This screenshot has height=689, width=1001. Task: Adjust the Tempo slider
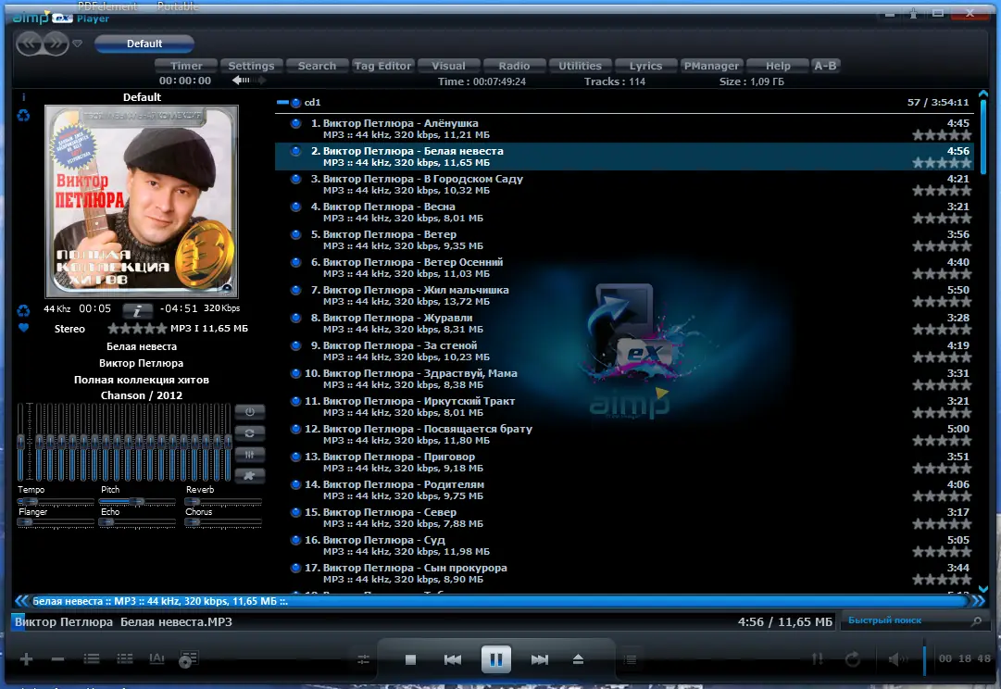click(x=56, y=501)
